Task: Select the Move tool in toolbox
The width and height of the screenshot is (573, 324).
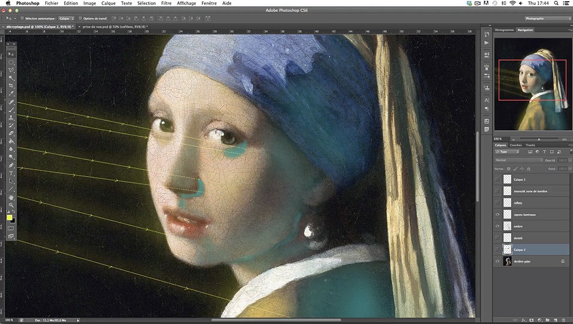Action: [x=11, y=54]
